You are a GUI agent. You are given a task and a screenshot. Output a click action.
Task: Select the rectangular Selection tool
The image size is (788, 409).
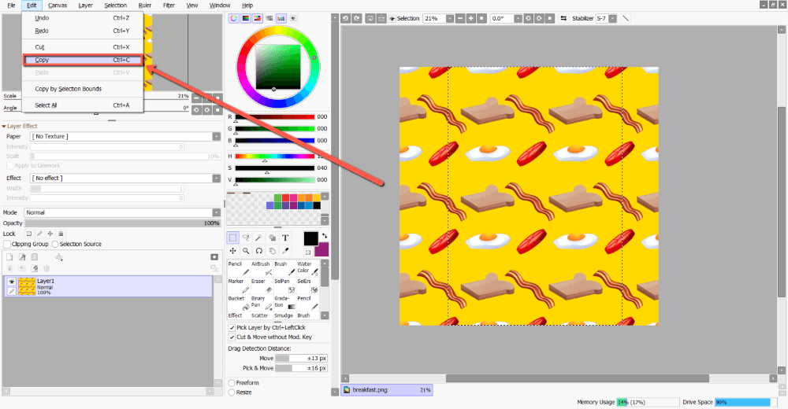click(x=232, y=238)
